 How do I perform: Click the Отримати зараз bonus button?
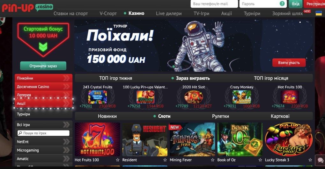click(43, 66)
